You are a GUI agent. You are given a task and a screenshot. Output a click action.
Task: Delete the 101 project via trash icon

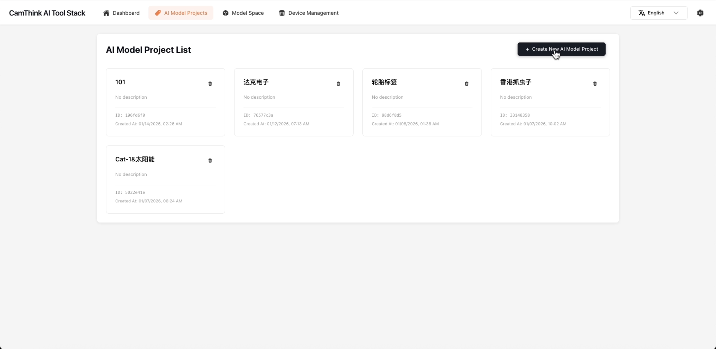click(x=210, y=84)
